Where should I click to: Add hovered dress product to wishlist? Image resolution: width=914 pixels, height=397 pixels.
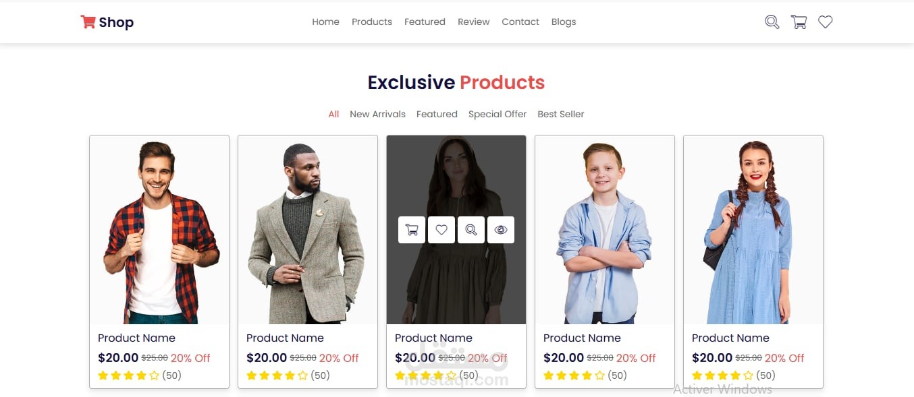click(x=441, y=230)
